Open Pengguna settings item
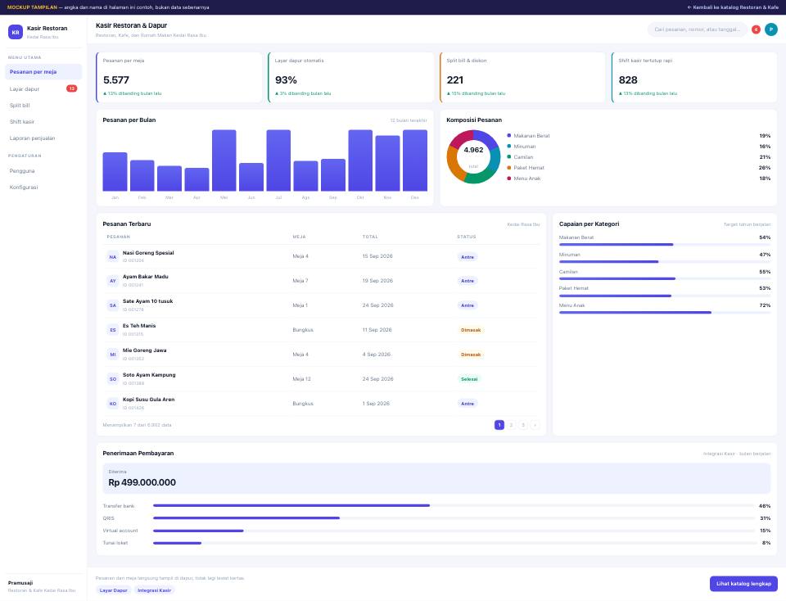786x601 pixels. coord(43,171)
